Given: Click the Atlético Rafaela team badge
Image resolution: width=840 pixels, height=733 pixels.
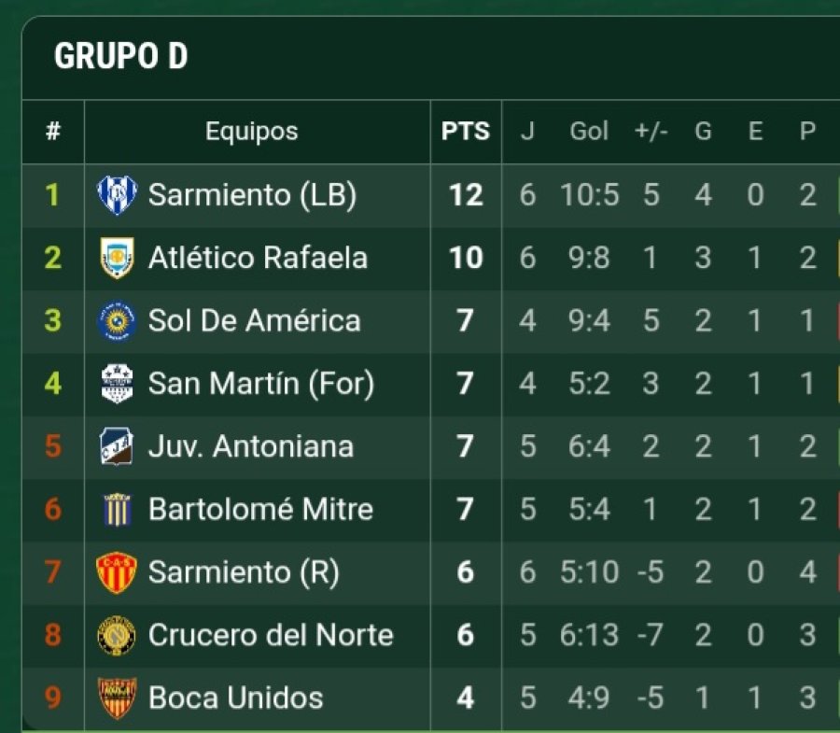Looking at the screenshot, I should [x=118, y=258].
